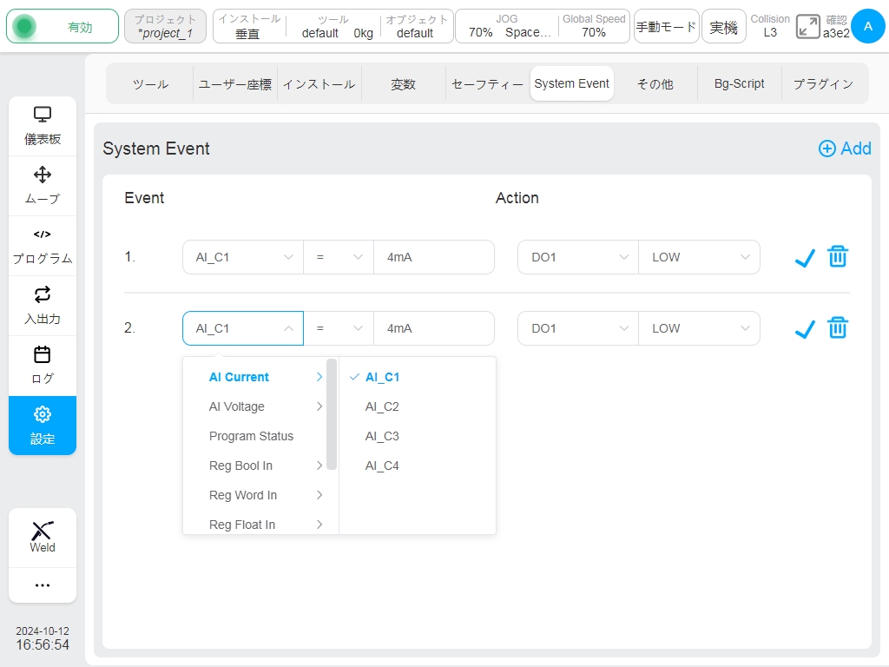Open the ログ log page
889x667 pixels.
[43, 366]
